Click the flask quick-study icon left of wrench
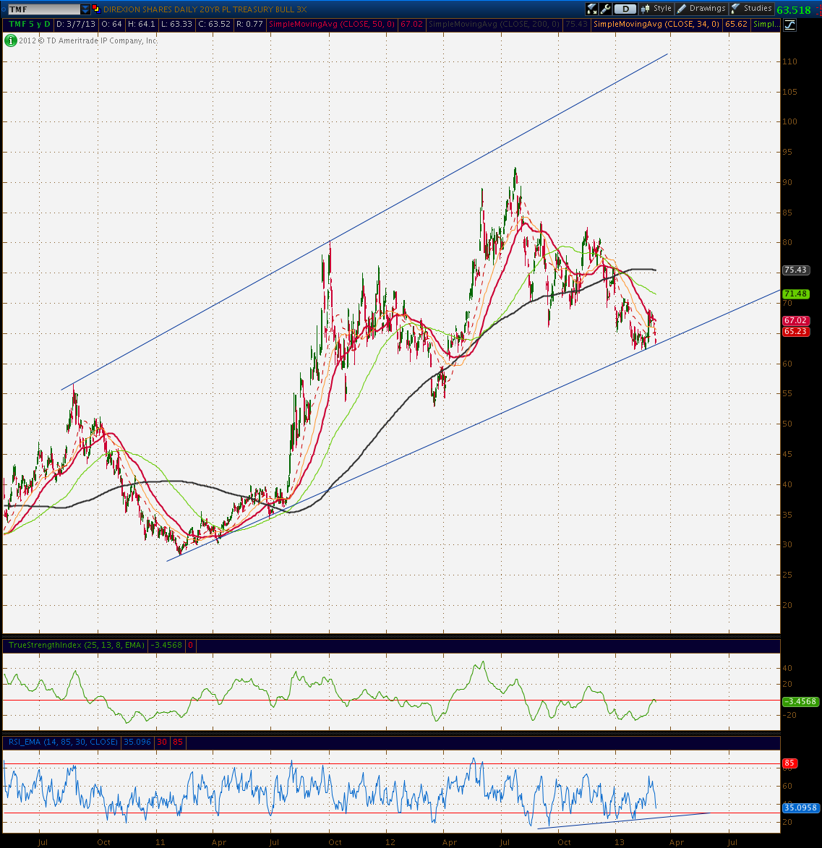 click(x=591, y=9)
